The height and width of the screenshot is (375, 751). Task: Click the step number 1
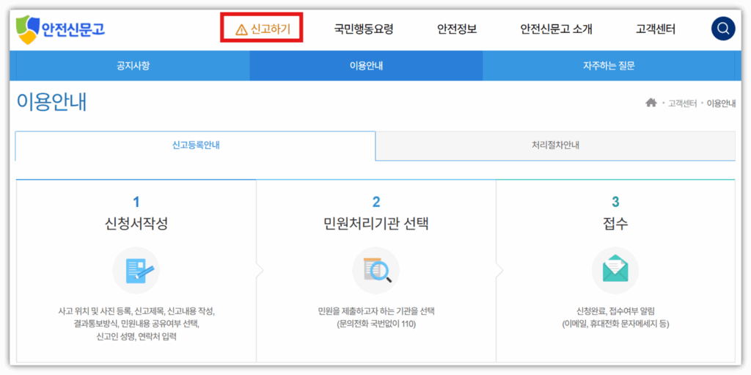(x=136, y=202)
